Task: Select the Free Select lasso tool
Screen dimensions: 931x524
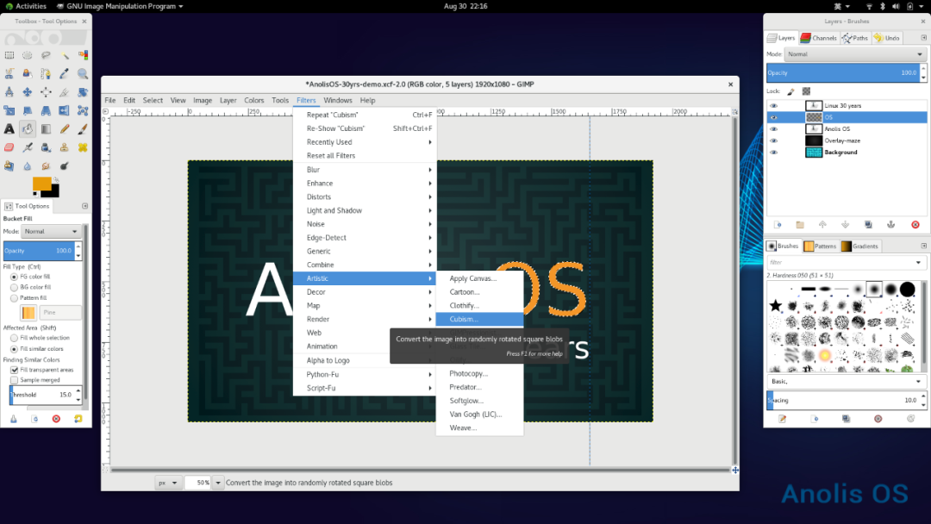Action: [46, 55]
